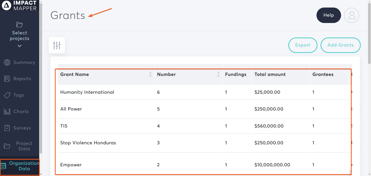Sort table by Grant Name arrows
371x176 pixels.
150,74
